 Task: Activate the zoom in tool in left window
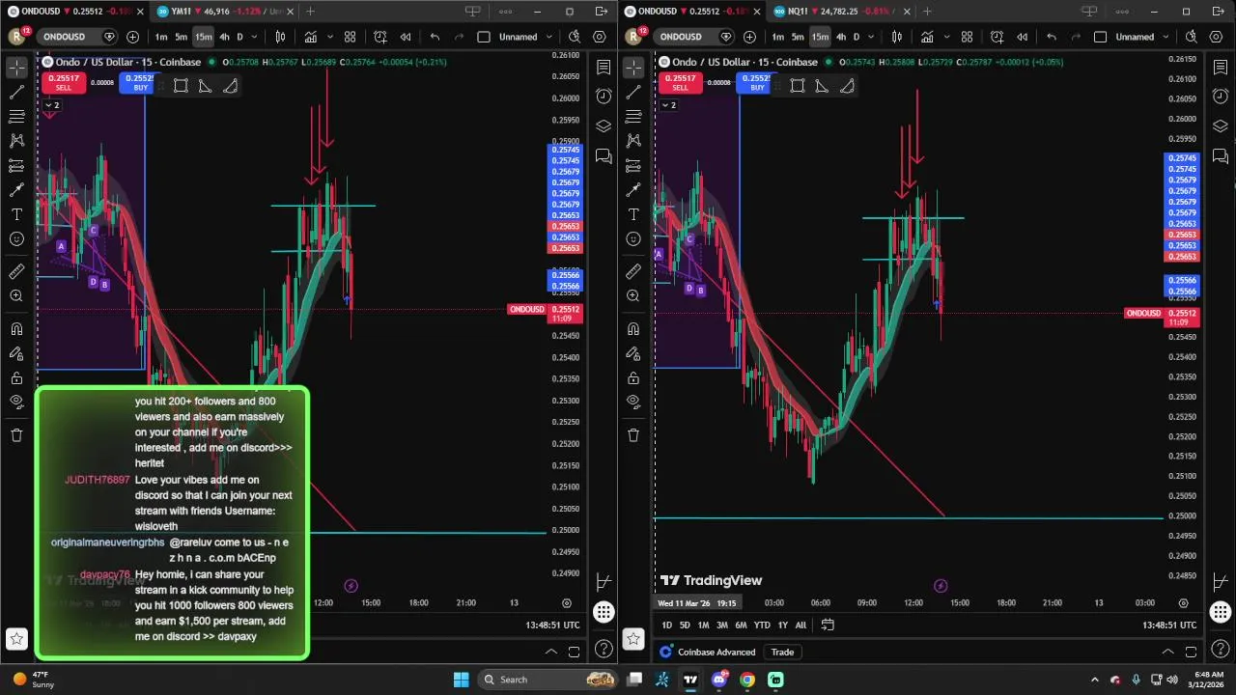16,296
